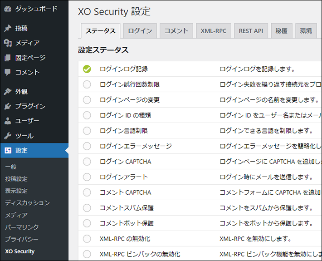Click the ログイン試行回数制限 label

(130, 84)
